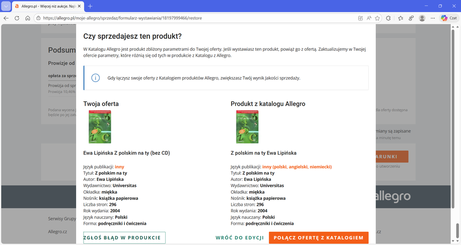Click Połącz ofertę z katalogiem button
This screenshot has width=461, height=245.
(x=318, y=238)
